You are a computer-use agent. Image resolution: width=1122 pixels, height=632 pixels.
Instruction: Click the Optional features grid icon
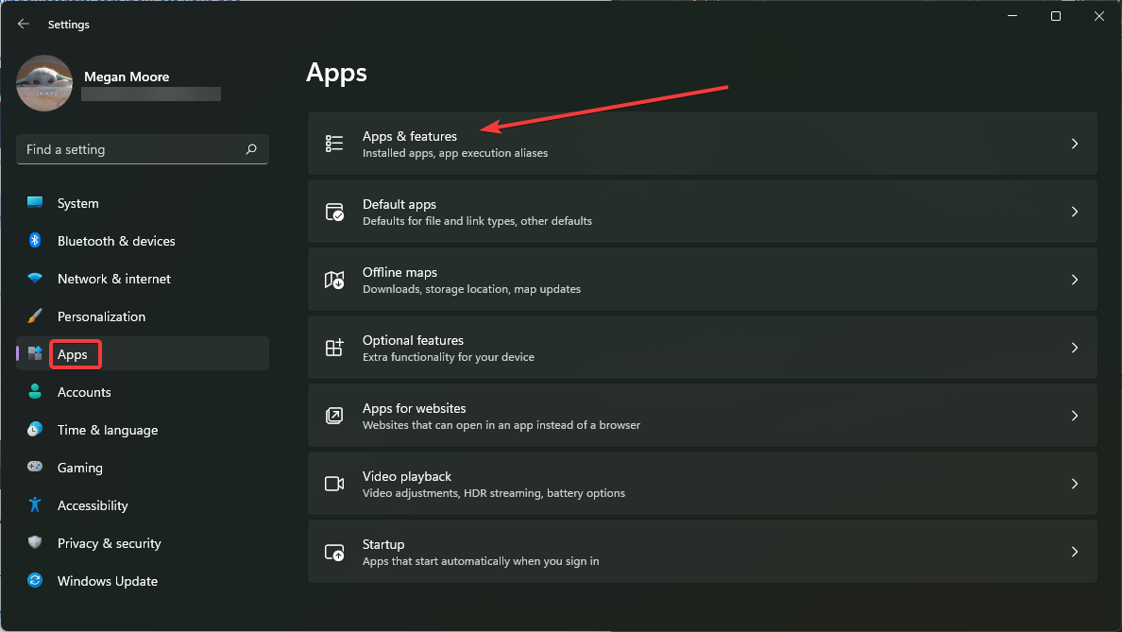click(x=334, y=347)
